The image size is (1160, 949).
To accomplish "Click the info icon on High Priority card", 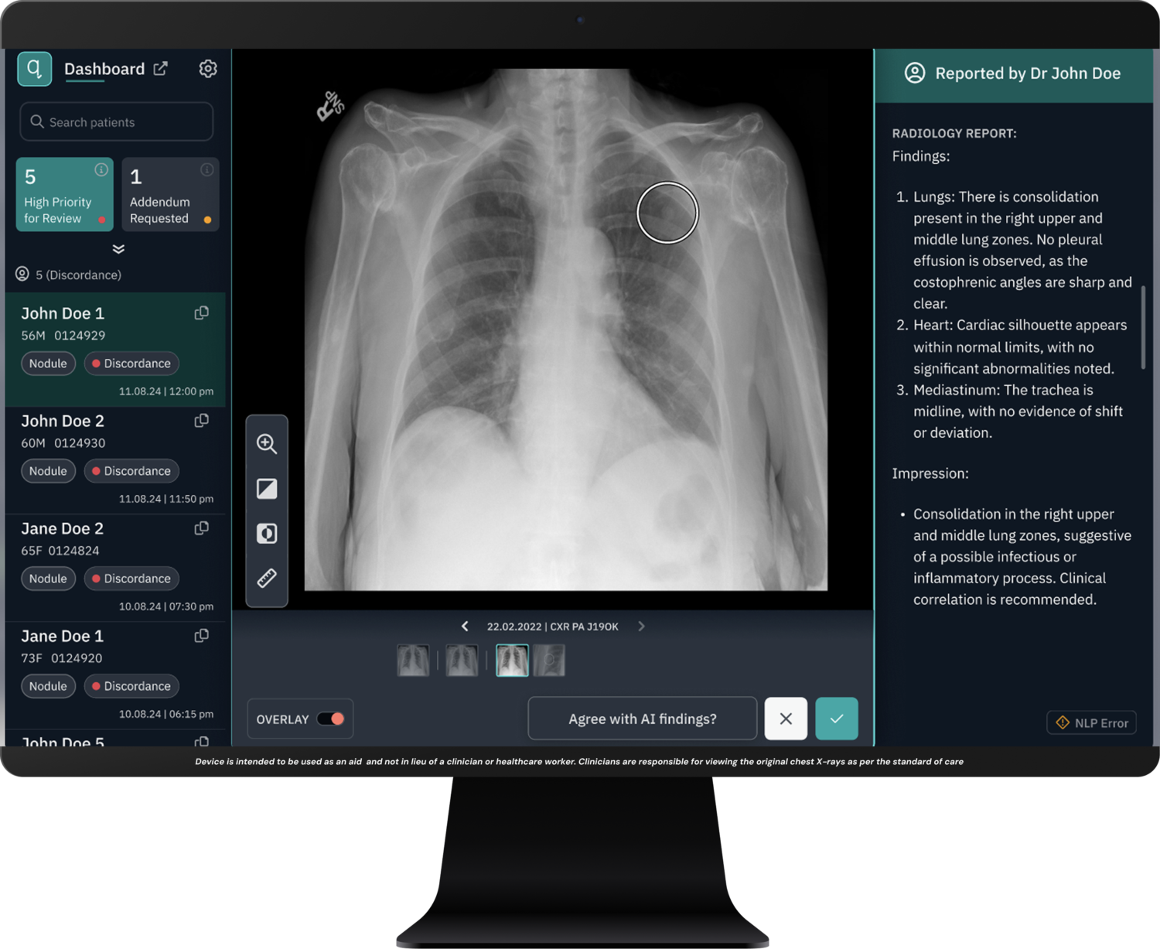I will pos(101,169).
